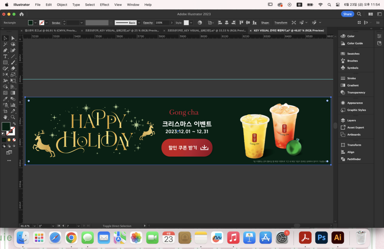
Task: Select the Scale tool
Action: tap(13, 75)
